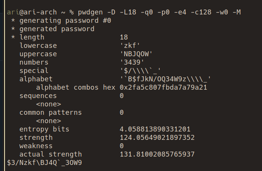Click the numbers value '3439'

(x=132, y=62)
